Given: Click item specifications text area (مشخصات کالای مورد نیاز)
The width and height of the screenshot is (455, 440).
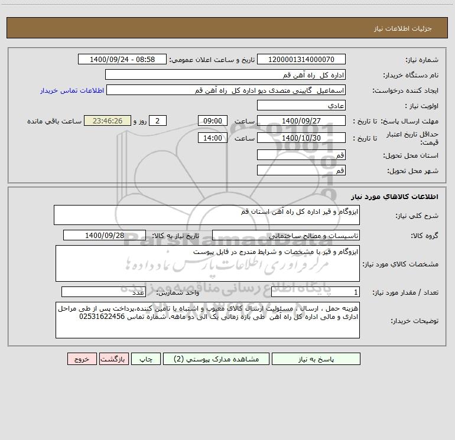Looking at the screenshot, I should pyautogui.click(x=207, y=263).
